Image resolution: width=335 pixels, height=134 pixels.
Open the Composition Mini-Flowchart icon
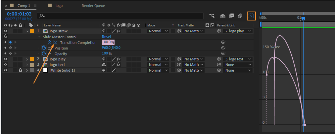coord(212,16)
